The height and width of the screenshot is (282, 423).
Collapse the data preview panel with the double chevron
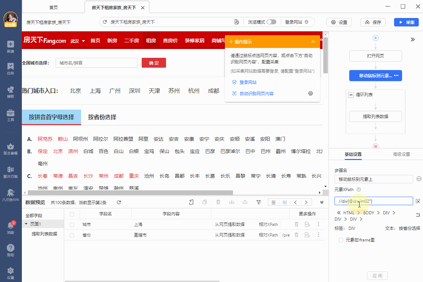(322, 202)
